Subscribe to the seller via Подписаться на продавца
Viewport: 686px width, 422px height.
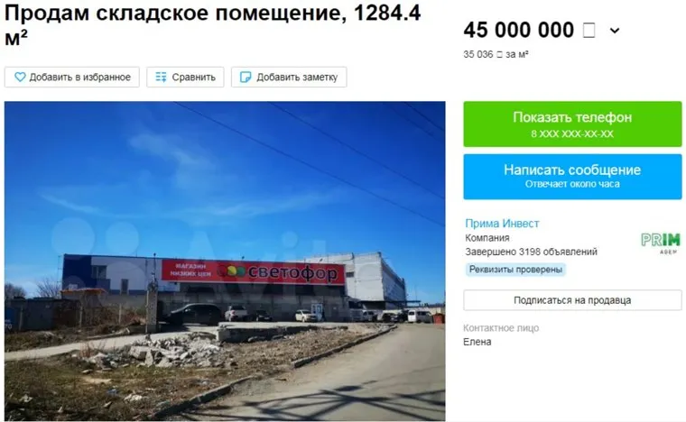572,300
